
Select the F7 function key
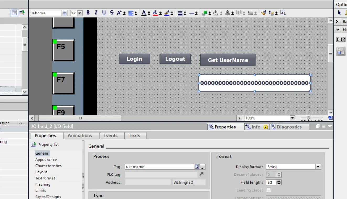coord(63,83)
